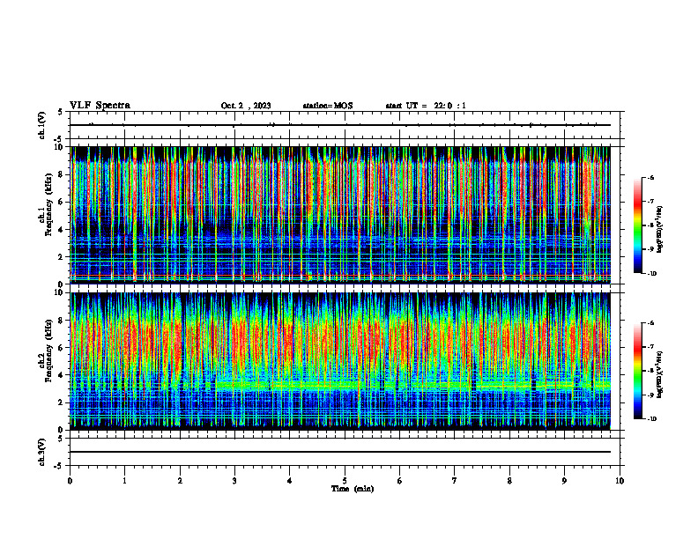Select the "start UT = 22: 0 : 1" text

426,106
